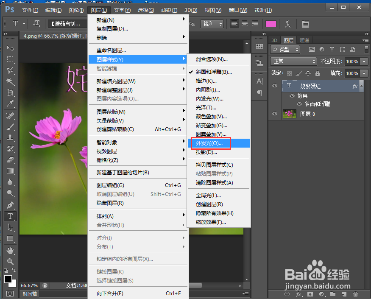The width and height of the screenshot is (371, 299).
Task: Create a new layer via the layers panel icon
Action: (344, 293)
